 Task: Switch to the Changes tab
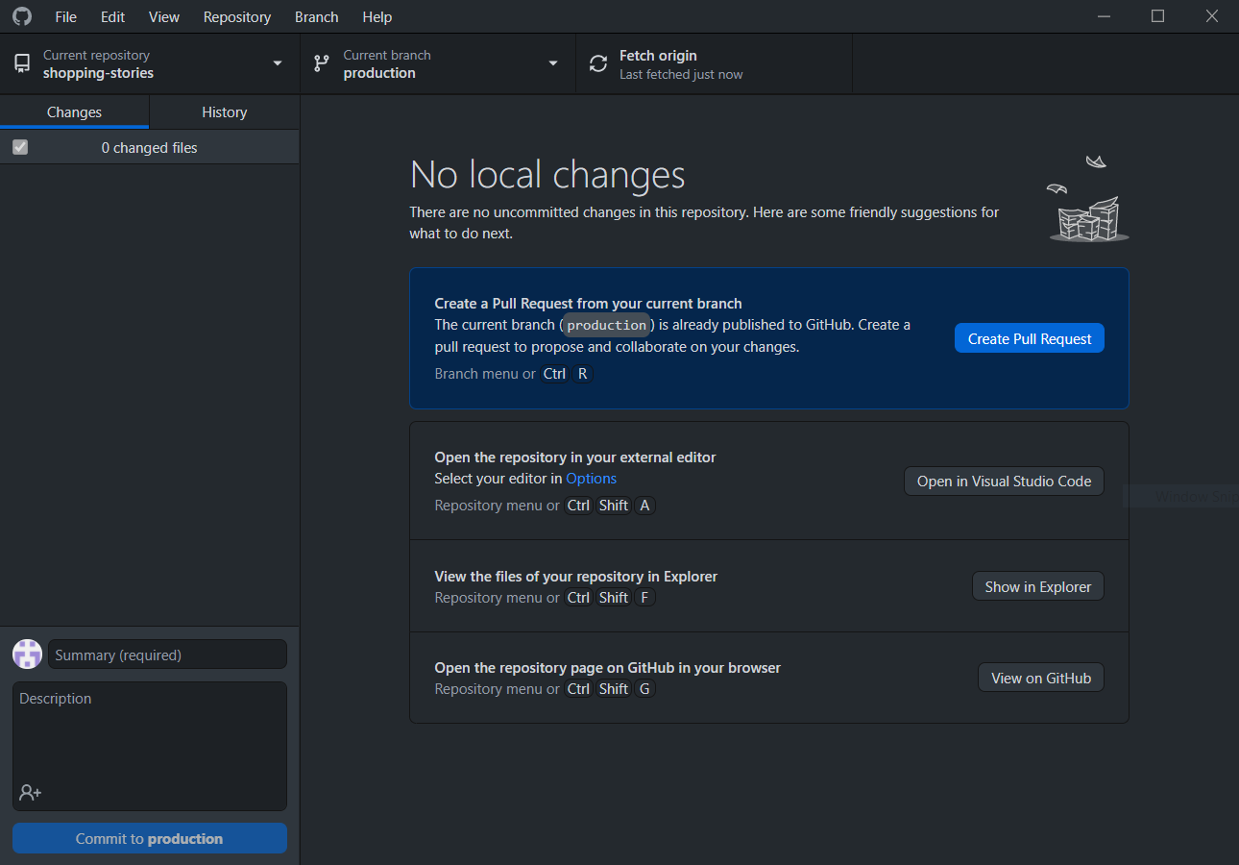point(74,112)
